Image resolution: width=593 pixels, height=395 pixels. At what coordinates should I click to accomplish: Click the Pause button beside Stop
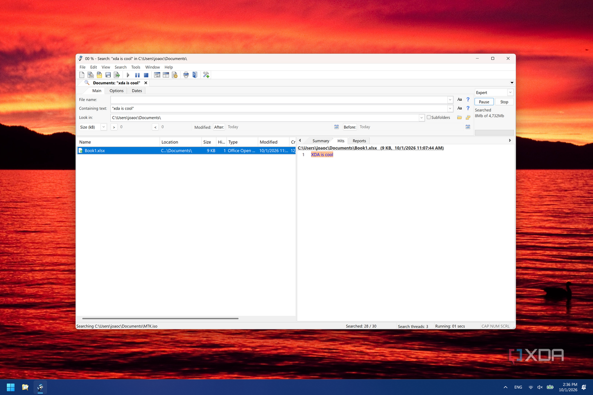[484, 102]
